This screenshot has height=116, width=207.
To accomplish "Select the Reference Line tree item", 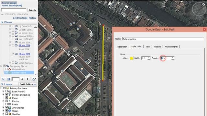I will pos(19,72).
